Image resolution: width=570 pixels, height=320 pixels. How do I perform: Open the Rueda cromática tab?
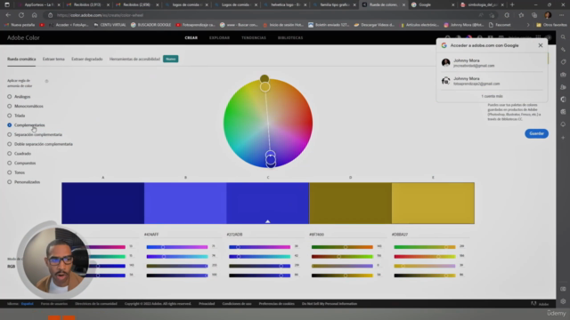click(x=21, y=60)
